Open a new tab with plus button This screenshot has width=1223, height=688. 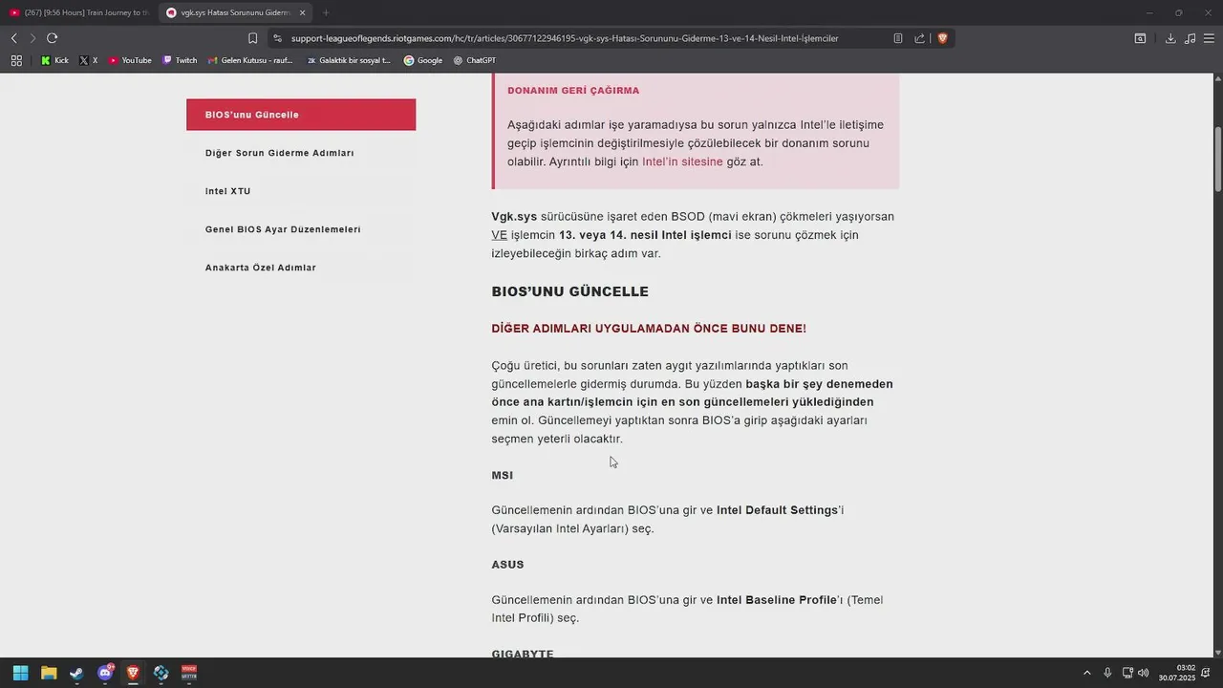pyautogui.click(x=326, y=12)
